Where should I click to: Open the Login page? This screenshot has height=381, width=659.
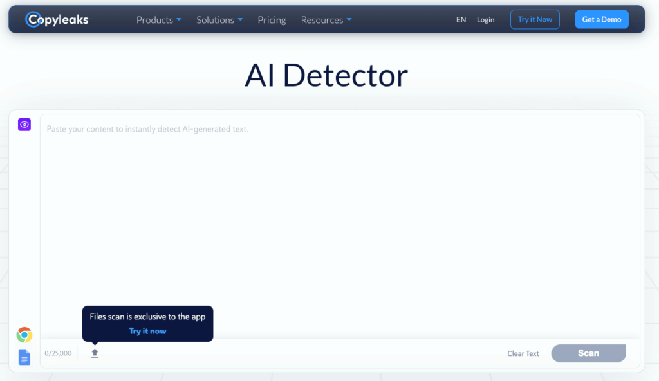[485, 20]
